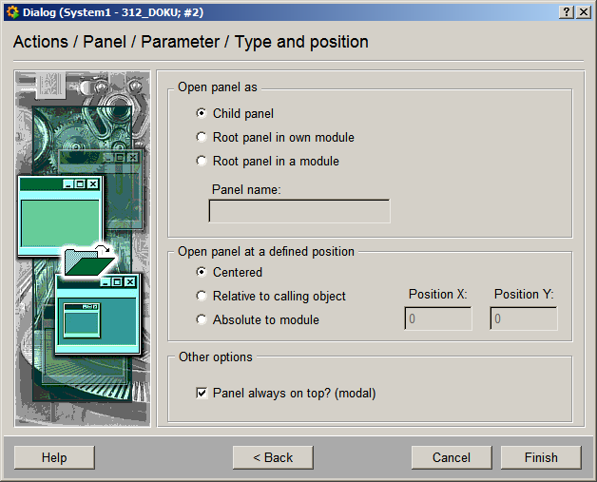Click Finish to complete the wizard
Screen dimensions: 597x482
point(541,457)
